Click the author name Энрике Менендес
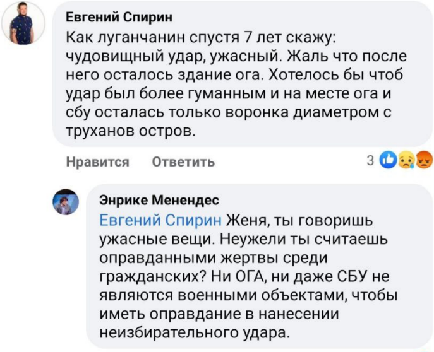 tap(159, 201)
